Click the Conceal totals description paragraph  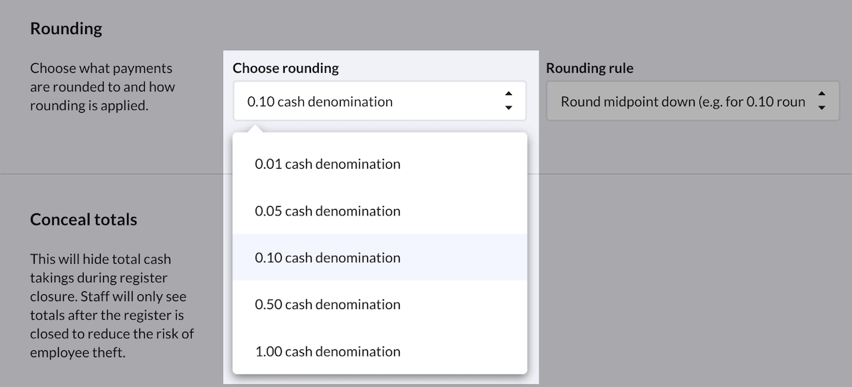(x=110, y=305)
